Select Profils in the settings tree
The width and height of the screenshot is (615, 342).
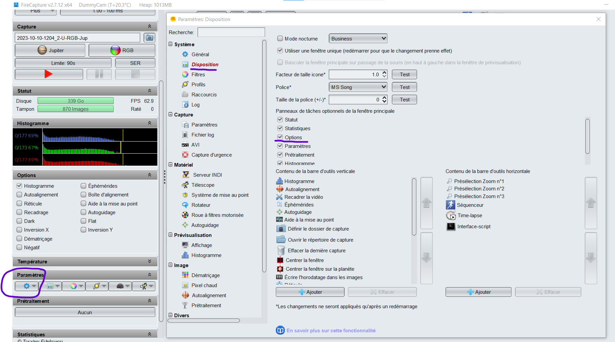tap(198, 84)
